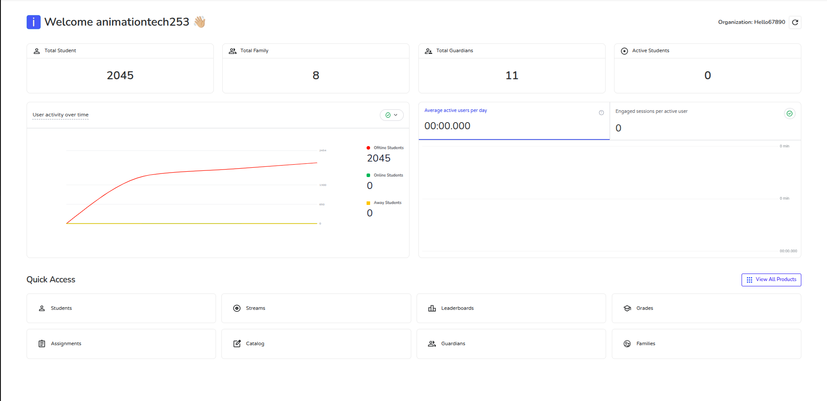The height and width of the screenshot is (401, 827).
Task: Click the Active Students target icon
Action: tap(624, 51)
